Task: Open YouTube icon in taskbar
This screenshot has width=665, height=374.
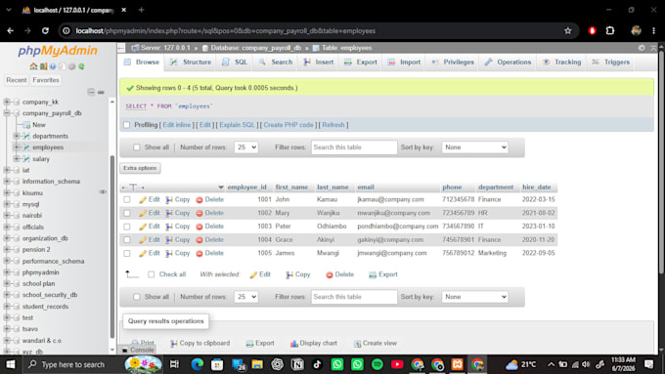Action: coord(397,364)
